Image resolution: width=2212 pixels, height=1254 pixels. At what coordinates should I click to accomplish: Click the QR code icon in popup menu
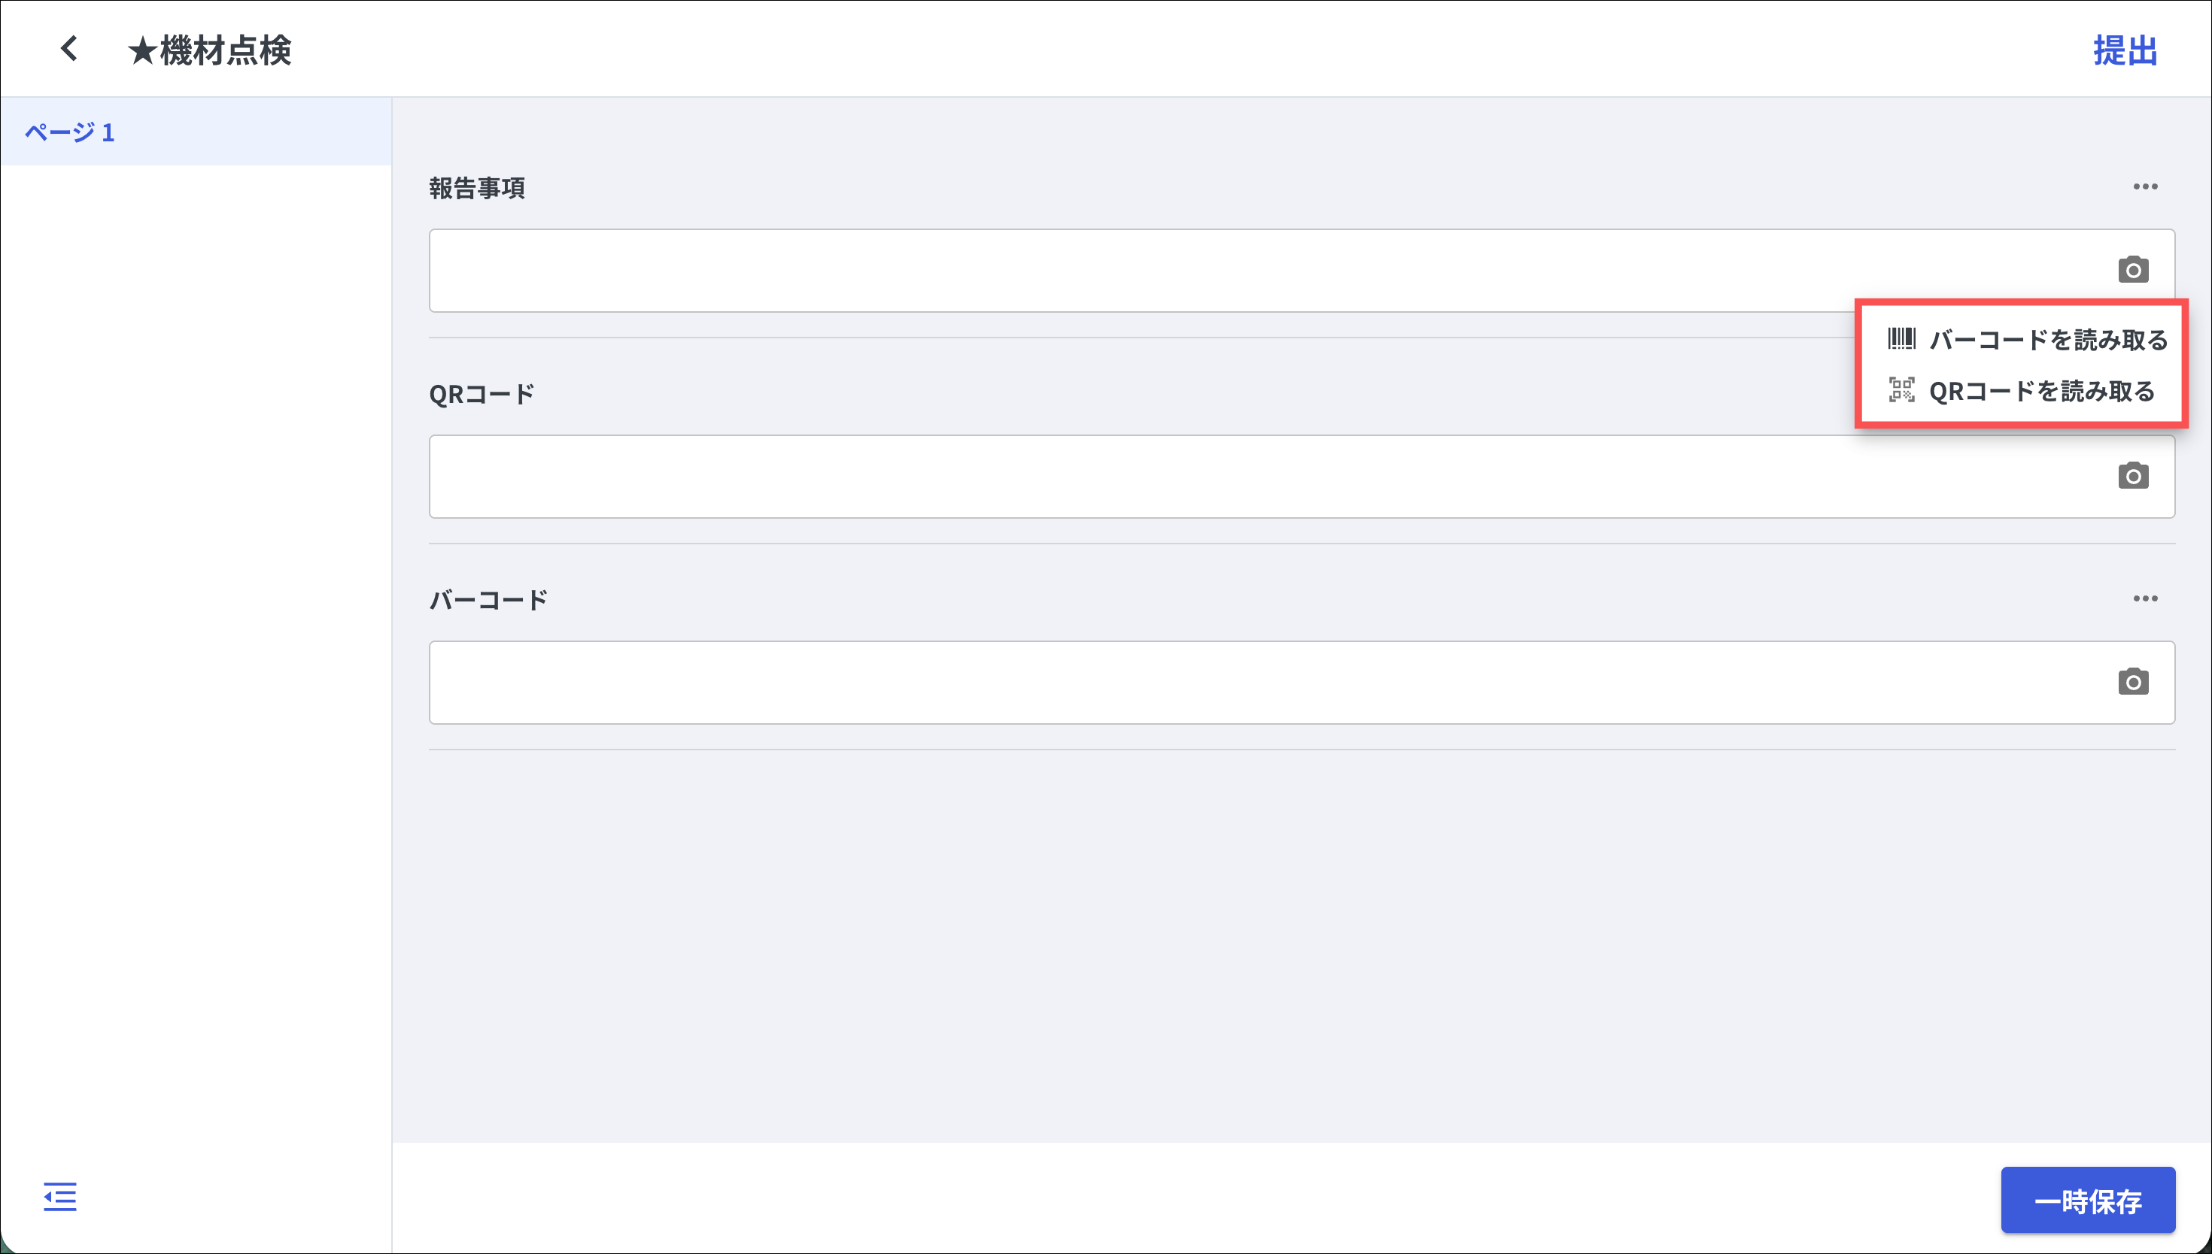(x=1901, y=390)
